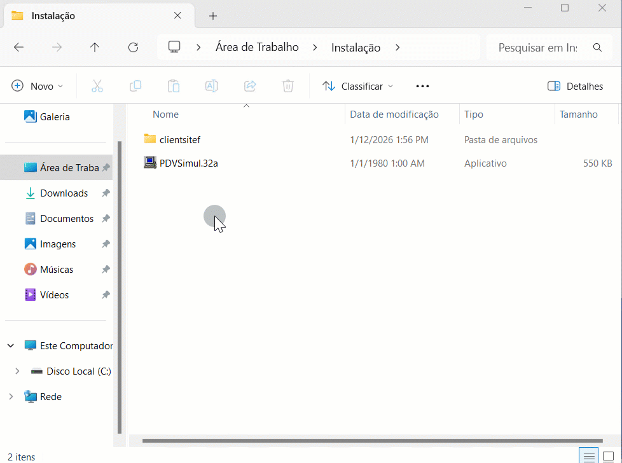Click the chevron after Instalação in address bar
Screen dimensions: 622x463
(397, 48)
